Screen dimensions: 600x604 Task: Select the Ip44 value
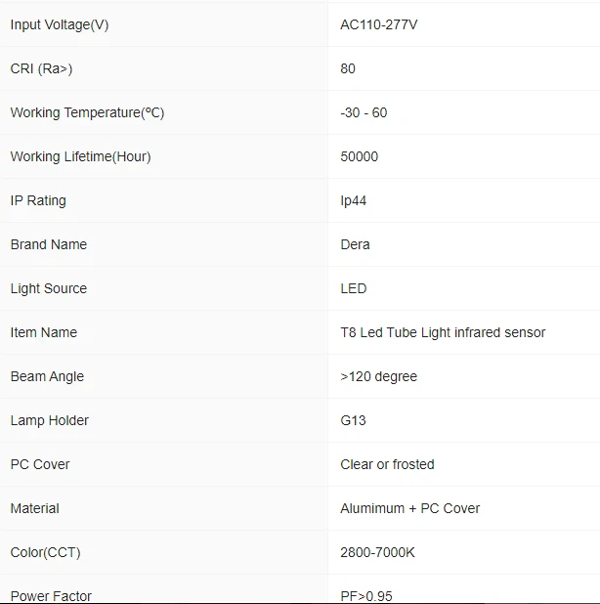353,200
